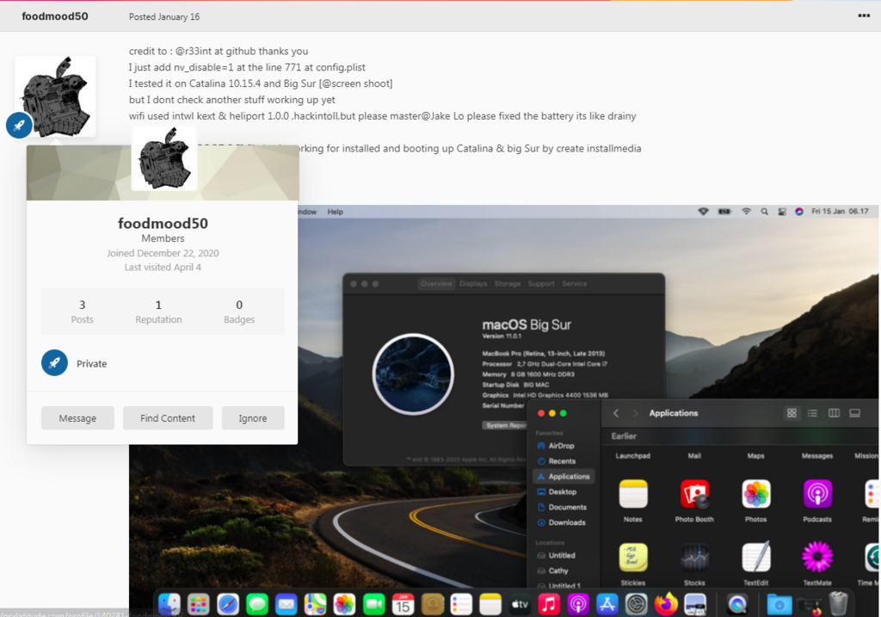Switch Finder to list view

coord(812,413)
